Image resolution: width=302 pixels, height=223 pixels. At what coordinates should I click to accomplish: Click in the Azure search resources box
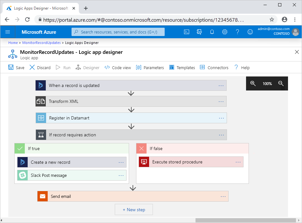[x=118, y=32]
